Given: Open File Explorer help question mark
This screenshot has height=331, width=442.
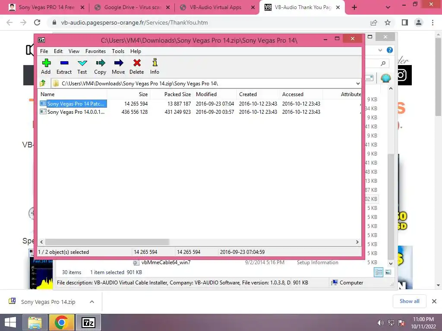Looking at the screenshot, I should [390, 50].
